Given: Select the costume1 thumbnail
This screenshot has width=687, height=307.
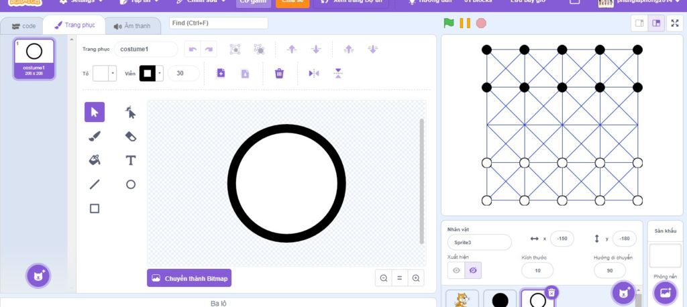Looking at the screenshot, I should pyautogui.click(x=34, y=59).
